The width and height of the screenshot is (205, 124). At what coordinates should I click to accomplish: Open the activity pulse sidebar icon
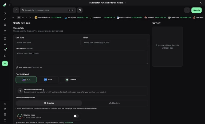5,44
